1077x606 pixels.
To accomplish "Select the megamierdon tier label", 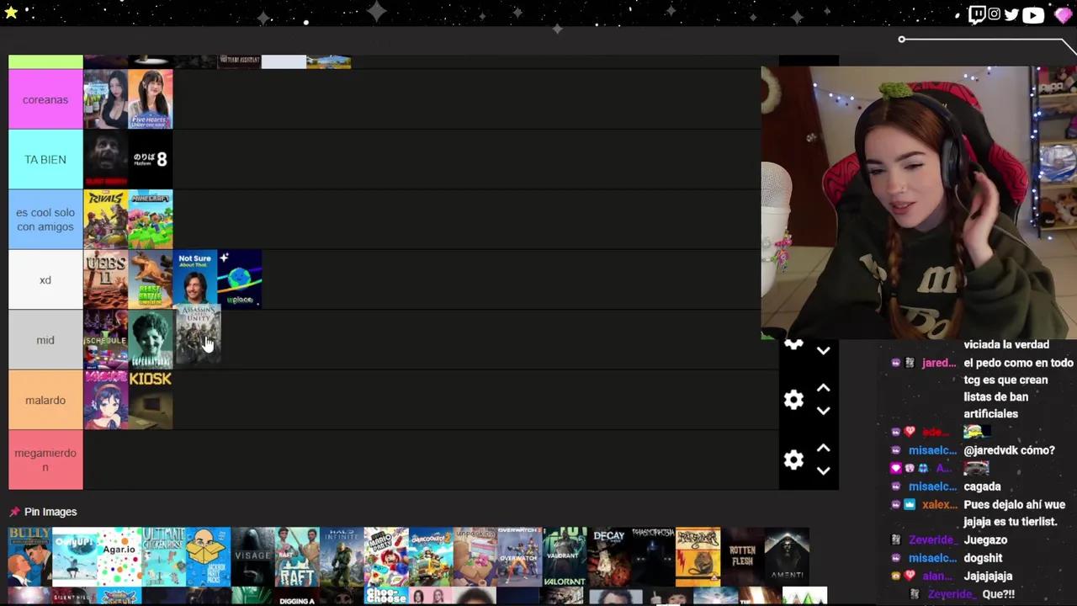I will [45, 460].
